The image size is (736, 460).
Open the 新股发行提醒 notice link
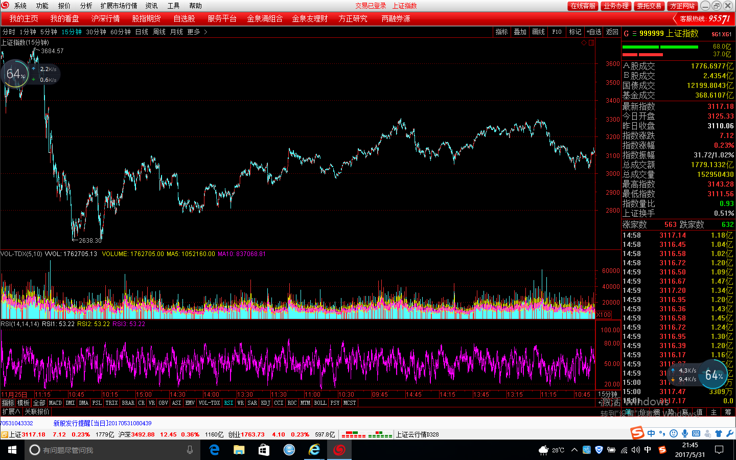point(102,423)
